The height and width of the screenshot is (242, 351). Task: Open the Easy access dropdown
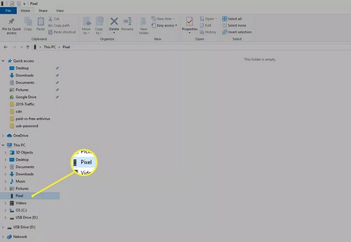click(x=166, y=25)
